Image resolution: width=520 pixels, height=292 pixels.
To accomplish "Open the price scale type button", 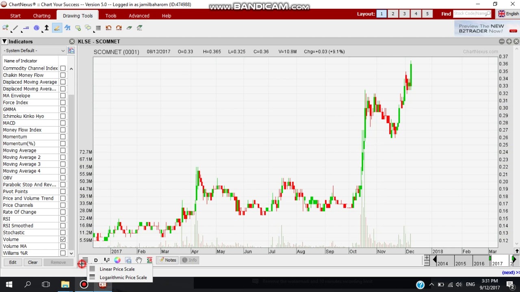I will pyautogui.click(x=85, y=260).
